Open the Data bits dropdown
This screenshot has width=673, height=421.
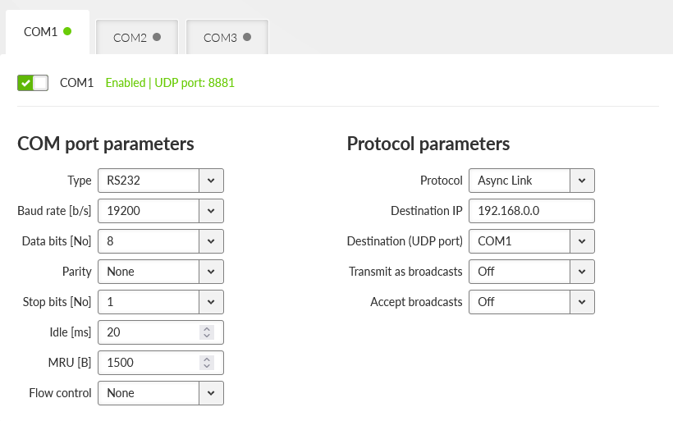click(211, 241)
